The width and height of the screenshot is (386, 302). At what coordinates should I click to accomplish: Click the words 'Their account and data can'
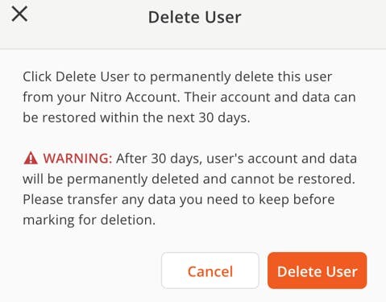(x=270, y=97)
